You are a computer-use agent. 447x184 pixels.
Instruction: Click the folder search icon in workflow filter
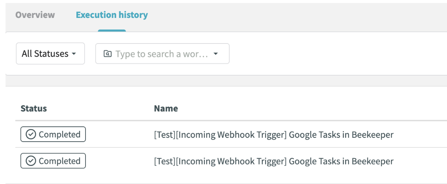tap(107, 54)
